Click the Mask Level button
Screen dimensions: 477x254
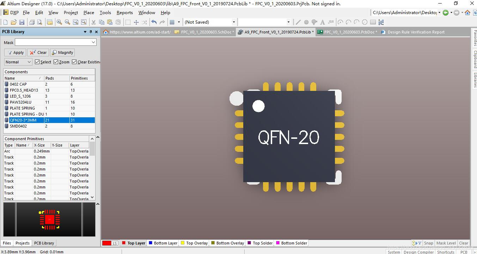coord(446,243)
